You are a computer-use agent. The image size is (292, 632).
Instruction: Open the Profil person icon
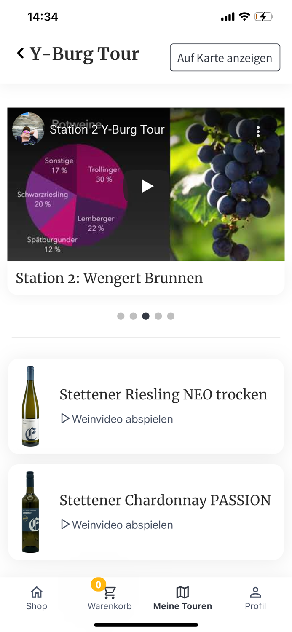(x=255, y=592)
